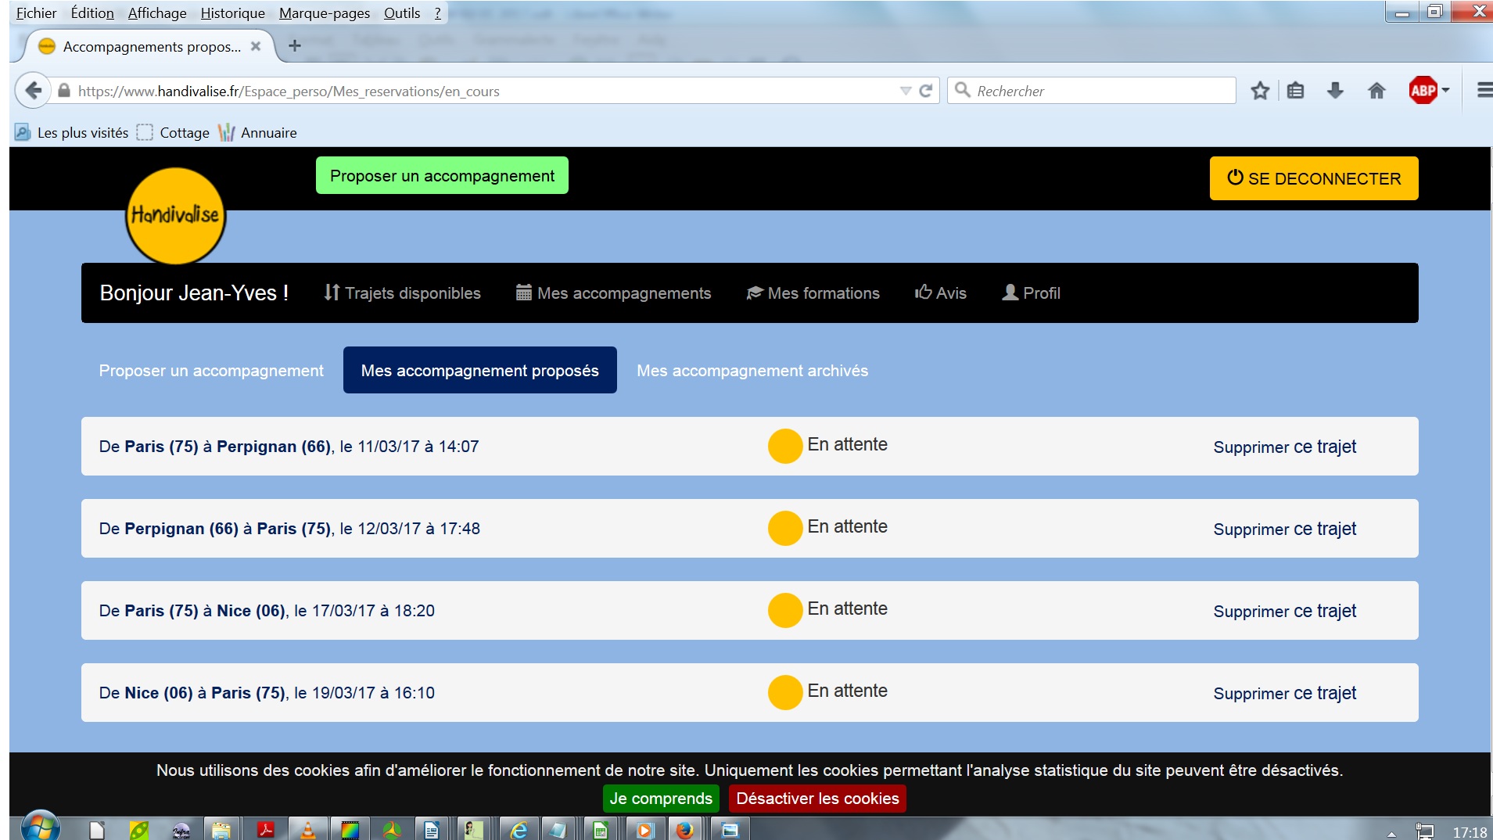Delete the Nice to Paris trajet

click(1284, 693)
